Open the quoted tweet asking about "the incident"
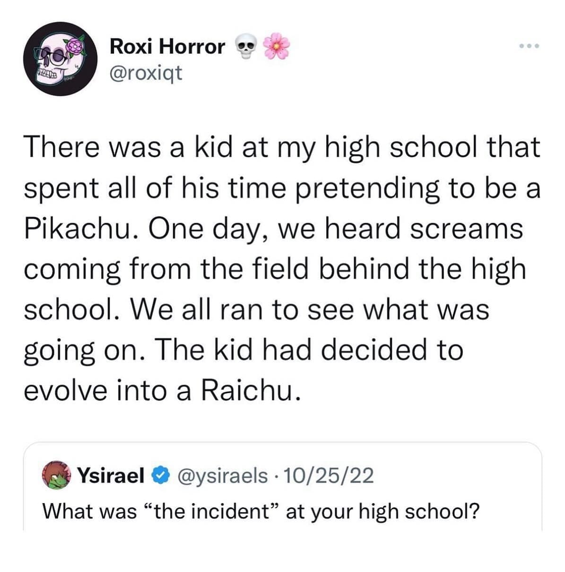The width and height of the screenshot is (565, 572). point(261,510)
